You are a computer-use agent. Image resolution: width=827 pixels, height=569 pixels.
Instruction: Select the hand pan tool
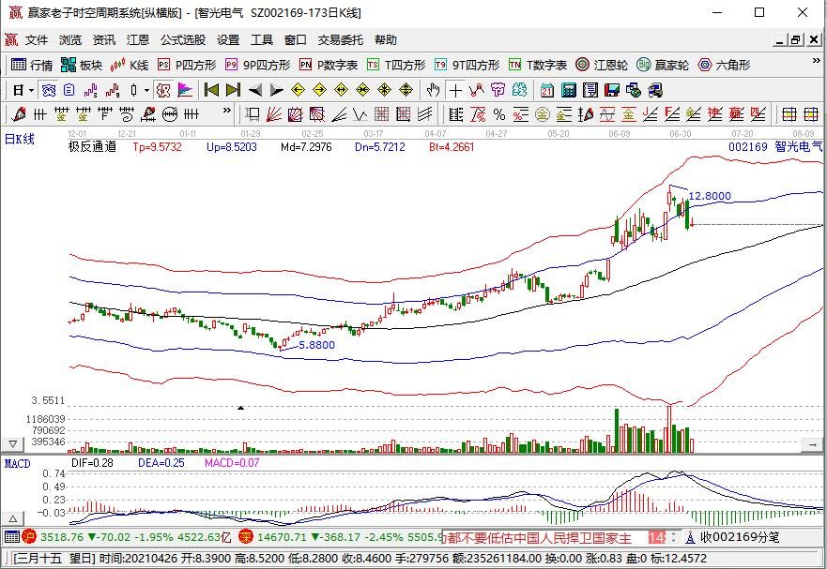(433, 90)
